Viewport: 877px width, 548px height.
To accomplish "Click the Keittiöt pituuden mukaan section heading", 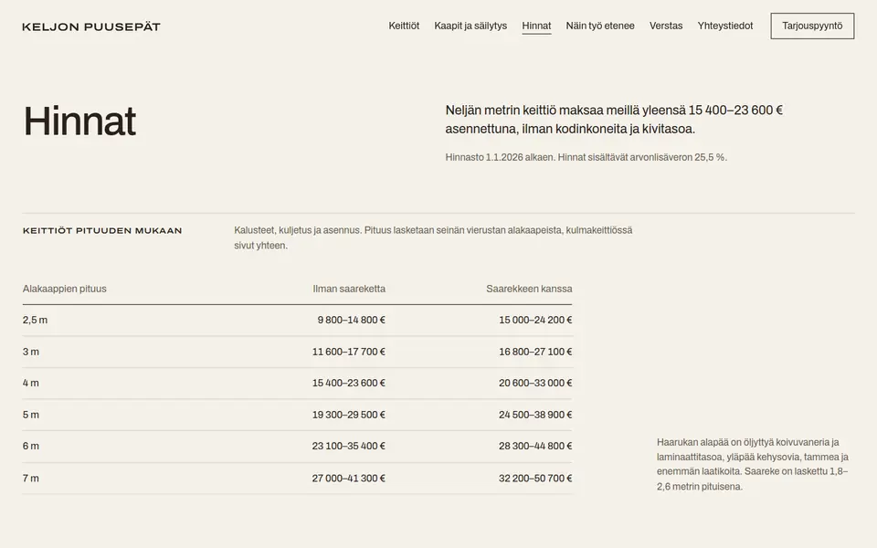I will pos(102,230).
